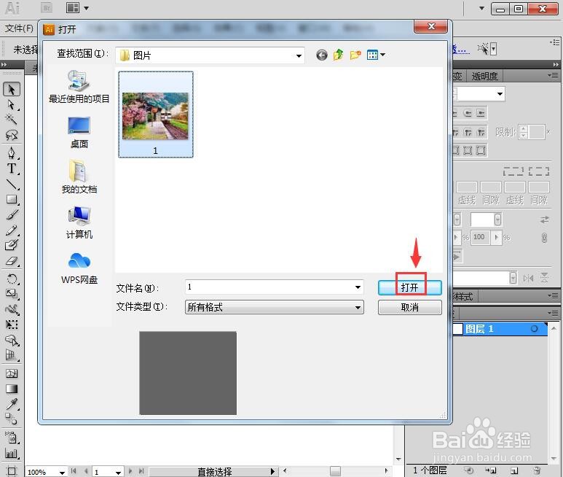Collapse the tools panel using the double arrow
563x477 pixels.
(4, 64)
